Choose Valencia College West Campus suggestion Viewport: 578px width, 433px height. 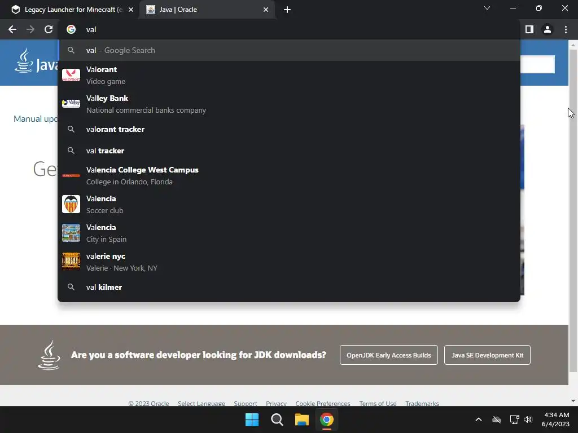click(289, 176)
